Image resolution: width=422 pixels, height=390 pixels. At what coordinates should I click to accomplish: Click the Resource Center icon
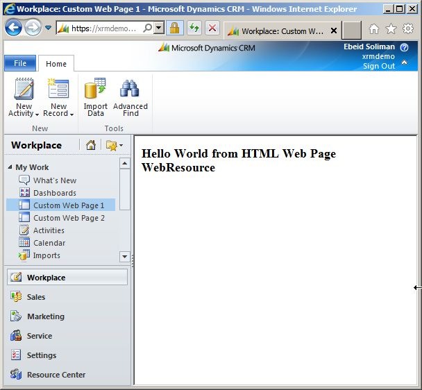(x=16, y=375)
